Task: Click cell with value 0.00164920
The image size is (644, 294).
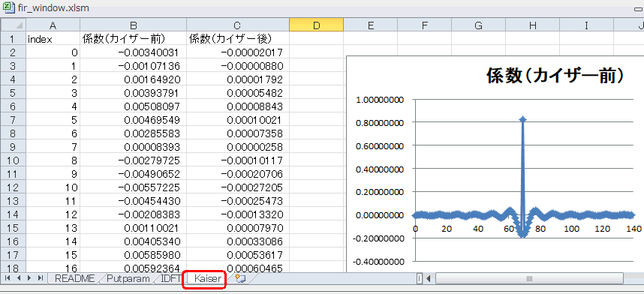Action: [x=133, y=79]
